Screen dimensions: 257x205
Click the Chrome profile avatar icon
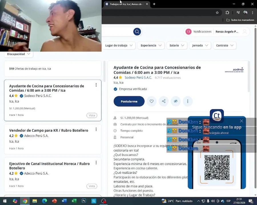pyautogui.click(x=245, y=13)
